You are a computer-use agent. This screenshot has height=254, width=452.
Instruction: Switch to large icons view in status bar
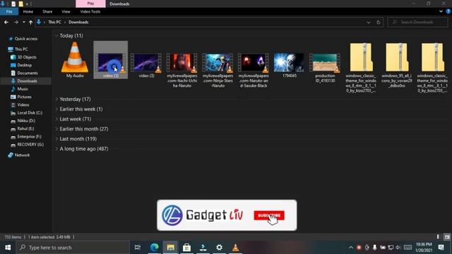coord(447,237)
